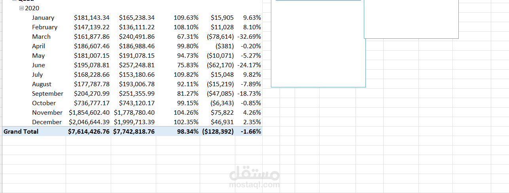Click the Grand Total $7,742,818.76 cell
The height and width of the screenshot is (193, 509).
tap(134, 132)
